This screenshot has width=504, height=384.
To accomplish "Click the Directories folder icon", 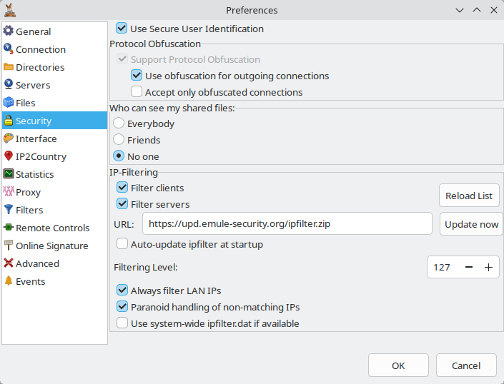I will pos(9,67).
